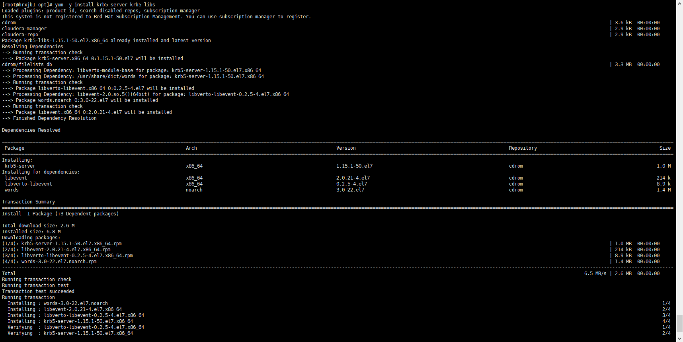The image size is (683, 342).
Task: Click 'Package krb5-libs already installed' message
Action: pyautogui.click(x=106, y=41)
